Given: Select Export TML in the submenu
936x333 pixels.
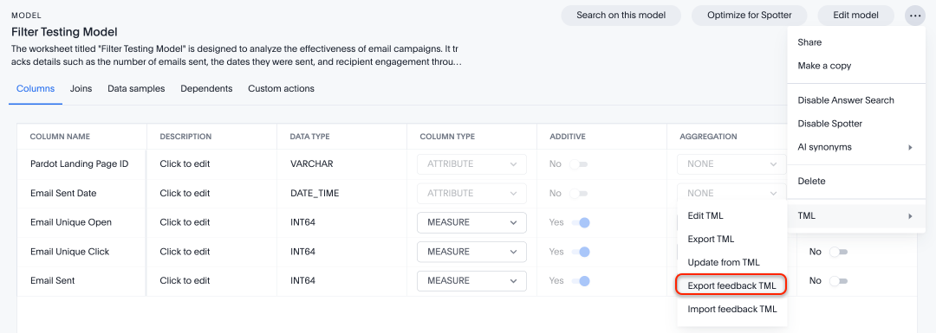Looking at the screenshot, I should point(731,239).
